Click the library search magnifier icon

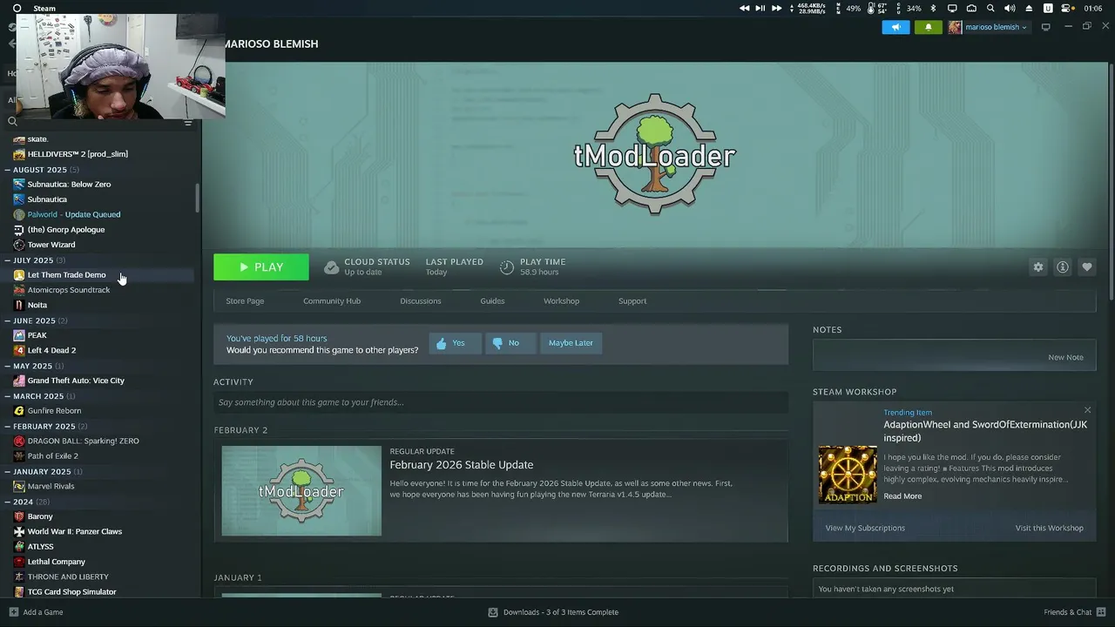click(12, 122)
